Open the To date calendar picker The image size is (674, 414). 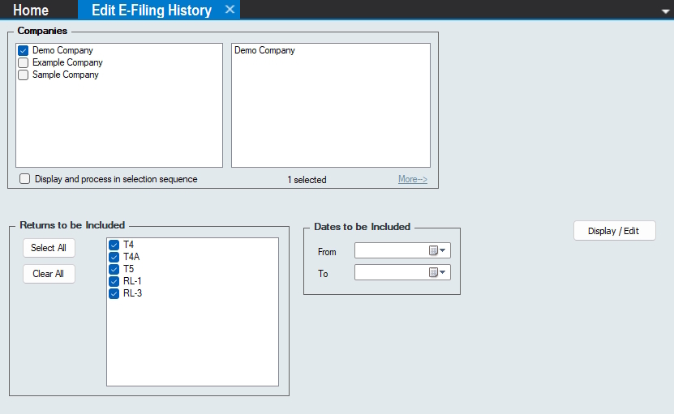(x=438, y=273)
